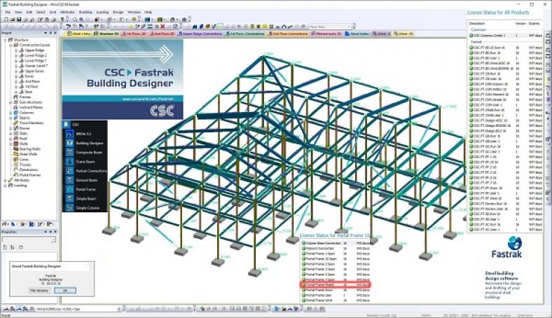Expand the 2nd Floor level node
The width and height of the screenshot is (552, 318).
(16, 81)
